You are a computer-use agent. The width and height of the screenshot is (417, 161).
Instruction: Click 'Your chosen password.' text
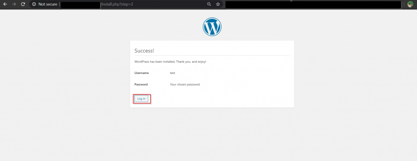pos(185,85)
